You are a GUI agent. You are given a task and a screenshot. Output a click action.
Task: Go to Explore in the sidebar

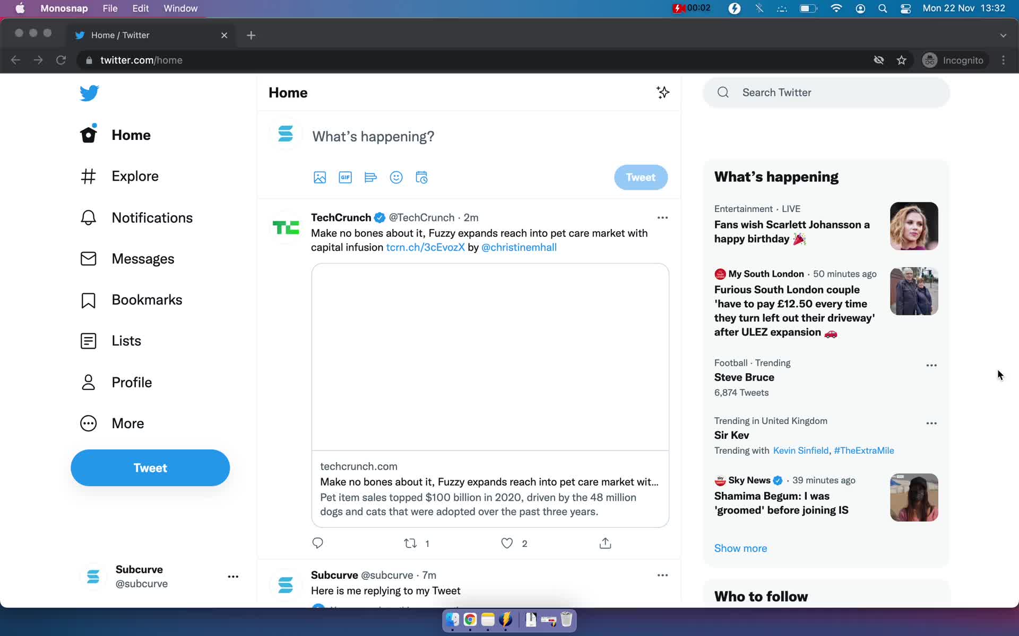tap(119, 176)
